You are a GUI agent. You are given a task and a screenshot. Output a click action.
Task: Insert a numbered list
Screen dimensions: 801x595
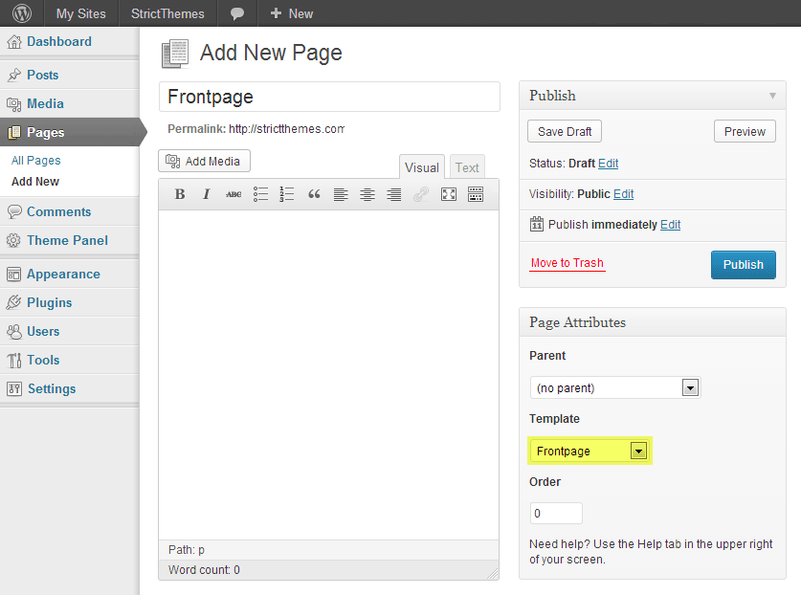(x=287, y=194)
